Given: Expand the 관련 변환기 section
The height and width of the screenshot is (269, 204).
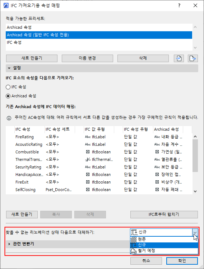Looking at the screenshot, I should [x=9, y=244].
